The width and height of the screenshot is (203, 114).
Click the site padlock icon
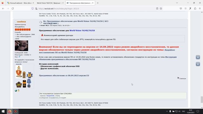(36, 9)
